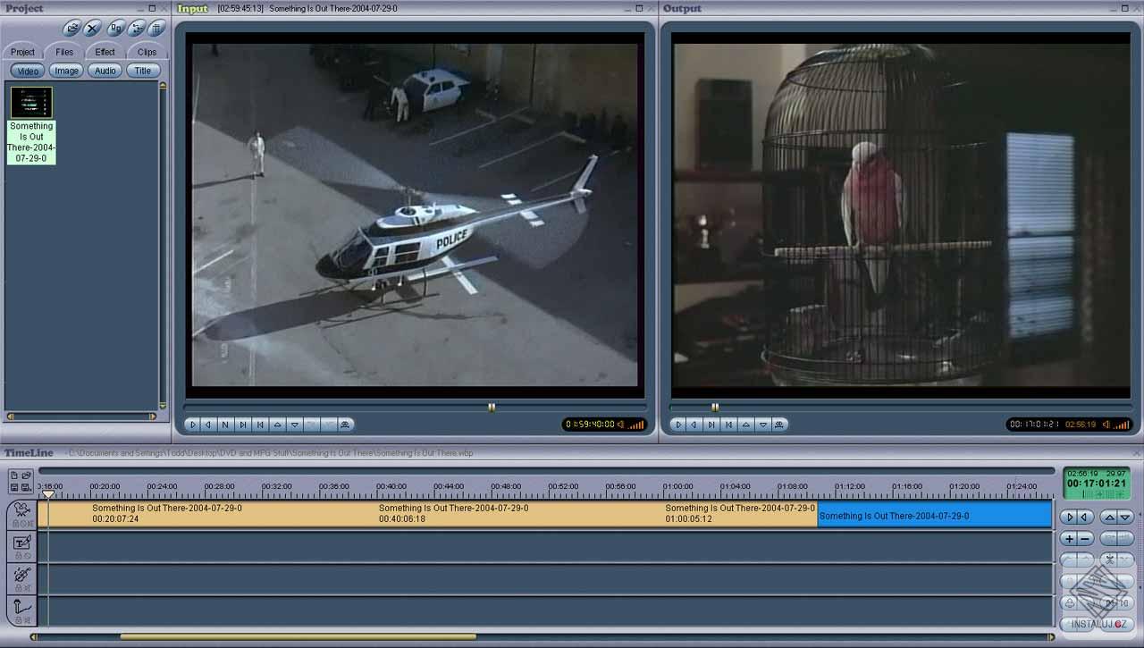
Task: Click the timeline playhead marker on ruler
Action: (48, 493)
